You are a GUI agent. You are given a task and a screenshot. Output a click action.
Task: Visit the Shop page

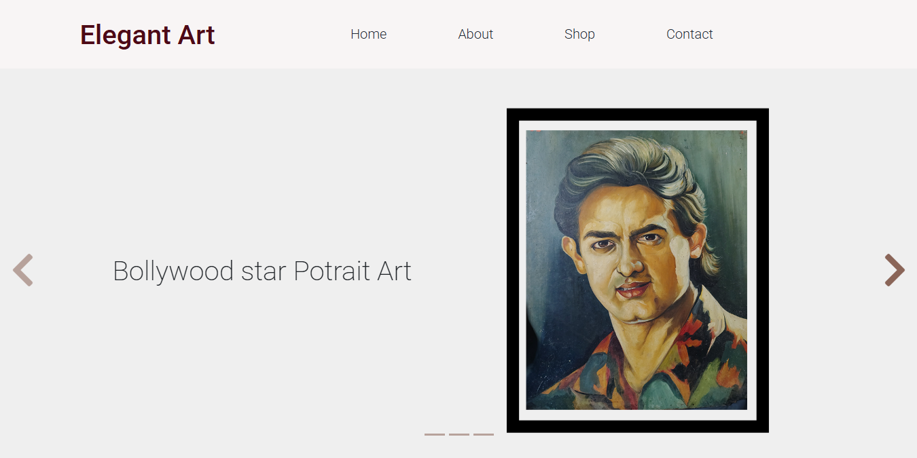pos(579,34)
